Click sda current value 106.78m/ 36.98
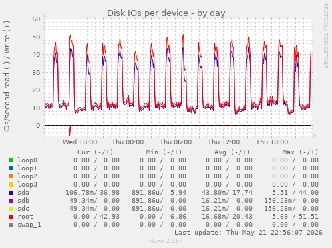This screenshot has height=248, width=332. click(x=92, y=193)
